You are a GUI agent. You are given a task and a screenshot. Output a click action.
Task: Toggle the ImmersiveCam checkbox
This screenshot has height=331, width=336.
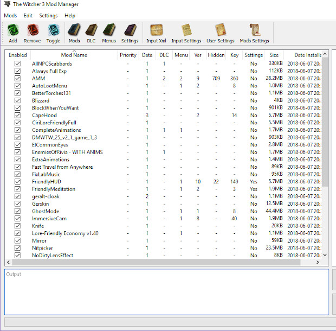[17, 218]
